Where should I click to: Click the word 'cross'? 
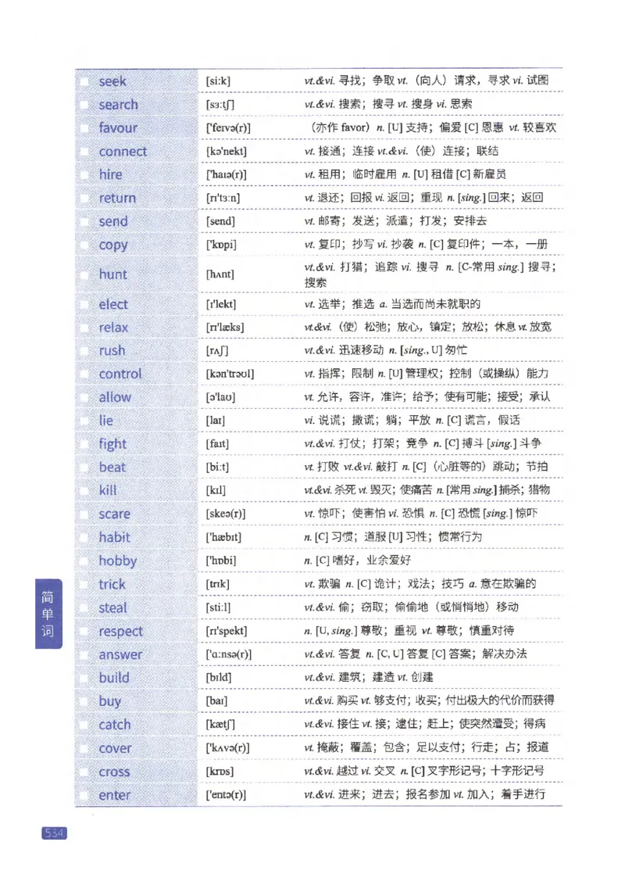(x=114, y=771)
